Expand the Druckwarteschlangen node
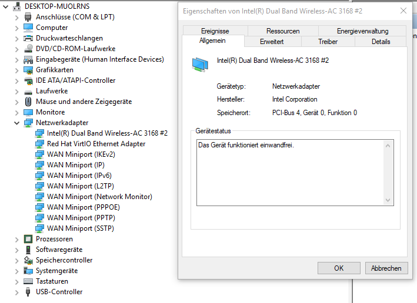Image resolution: width=417 pixels, height=303 pixels. [16, 39]
